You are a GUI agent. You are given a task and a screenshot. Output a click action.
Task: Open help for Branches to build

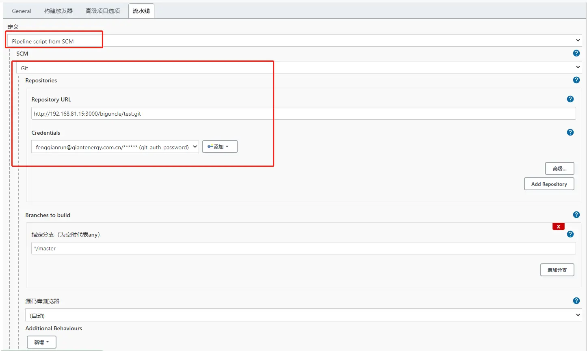[x=576, y=215]
